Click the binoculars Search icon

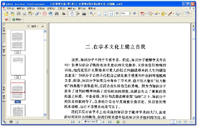(x=57, y=14)
